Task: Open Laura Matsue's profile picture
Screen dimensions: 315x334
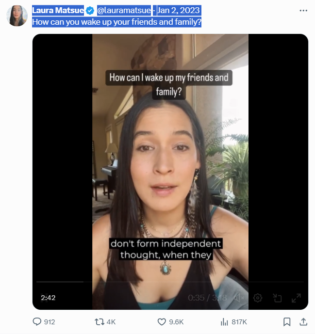Action: pyautogui.click(x=17, y=16)
